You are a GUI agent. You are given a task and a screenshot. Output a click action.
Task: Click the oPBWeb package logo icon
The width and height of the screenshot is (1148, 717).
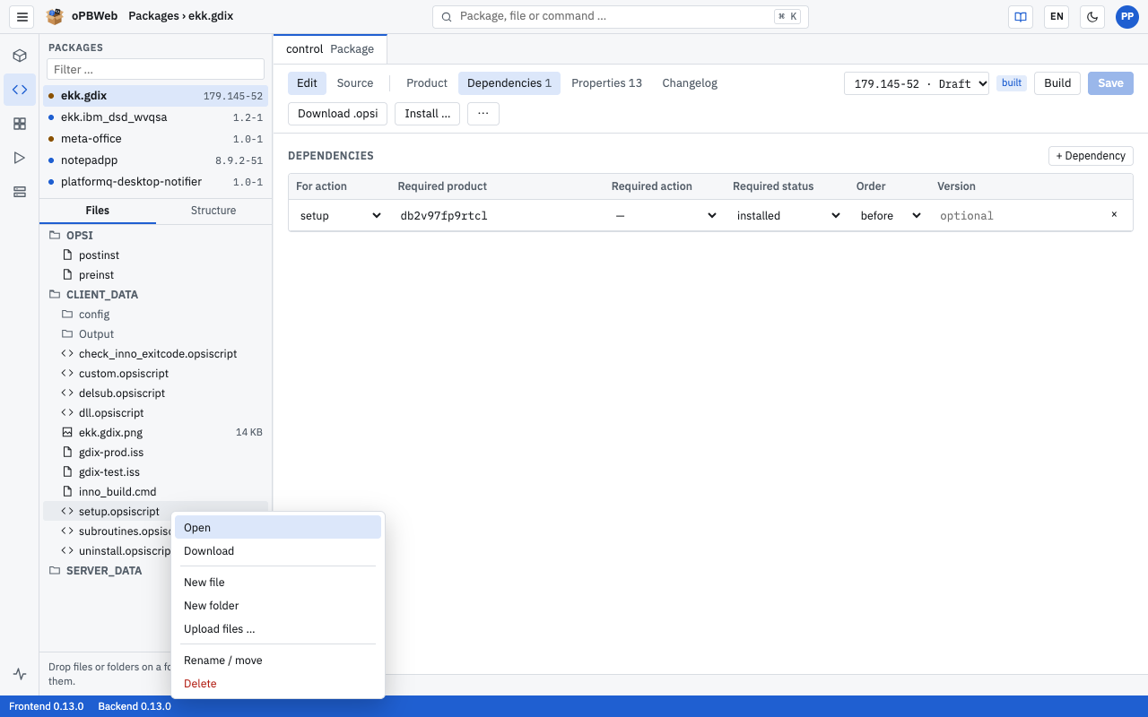tap(55, 16)
